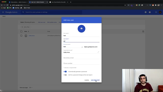Screen dimensions: 163x92
Task: Toggle Ask for password change at next sign-in
Action: (65, 75)
